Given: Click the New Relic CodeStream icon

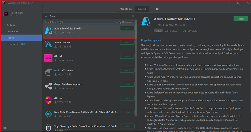Looking at the screenshot, I should 48,114.
